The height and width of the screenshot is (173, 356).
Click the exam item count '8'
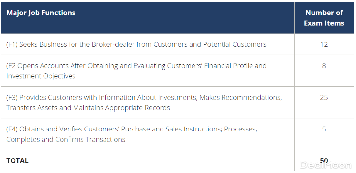coord(324,66)
